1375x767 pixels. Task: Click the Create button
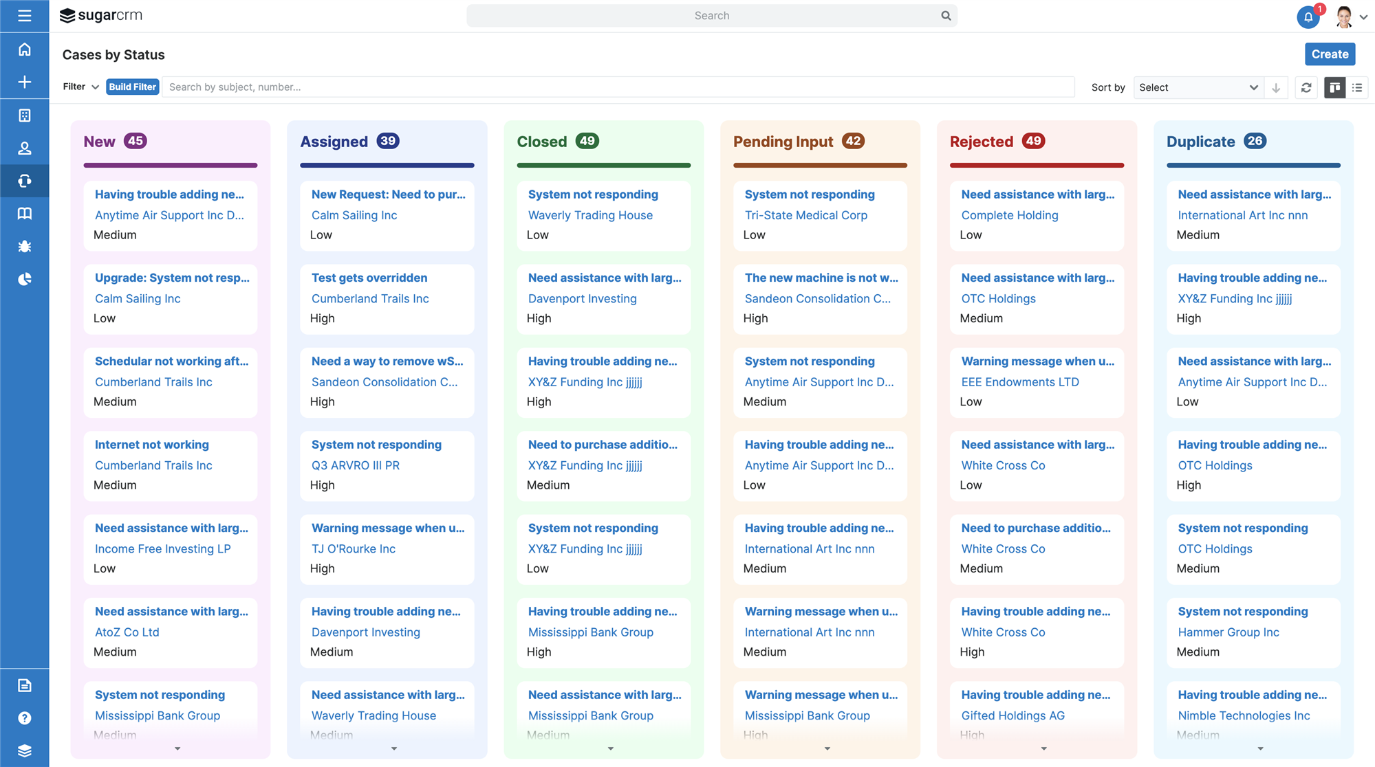pyautogui.click(x=1329, y=54)
